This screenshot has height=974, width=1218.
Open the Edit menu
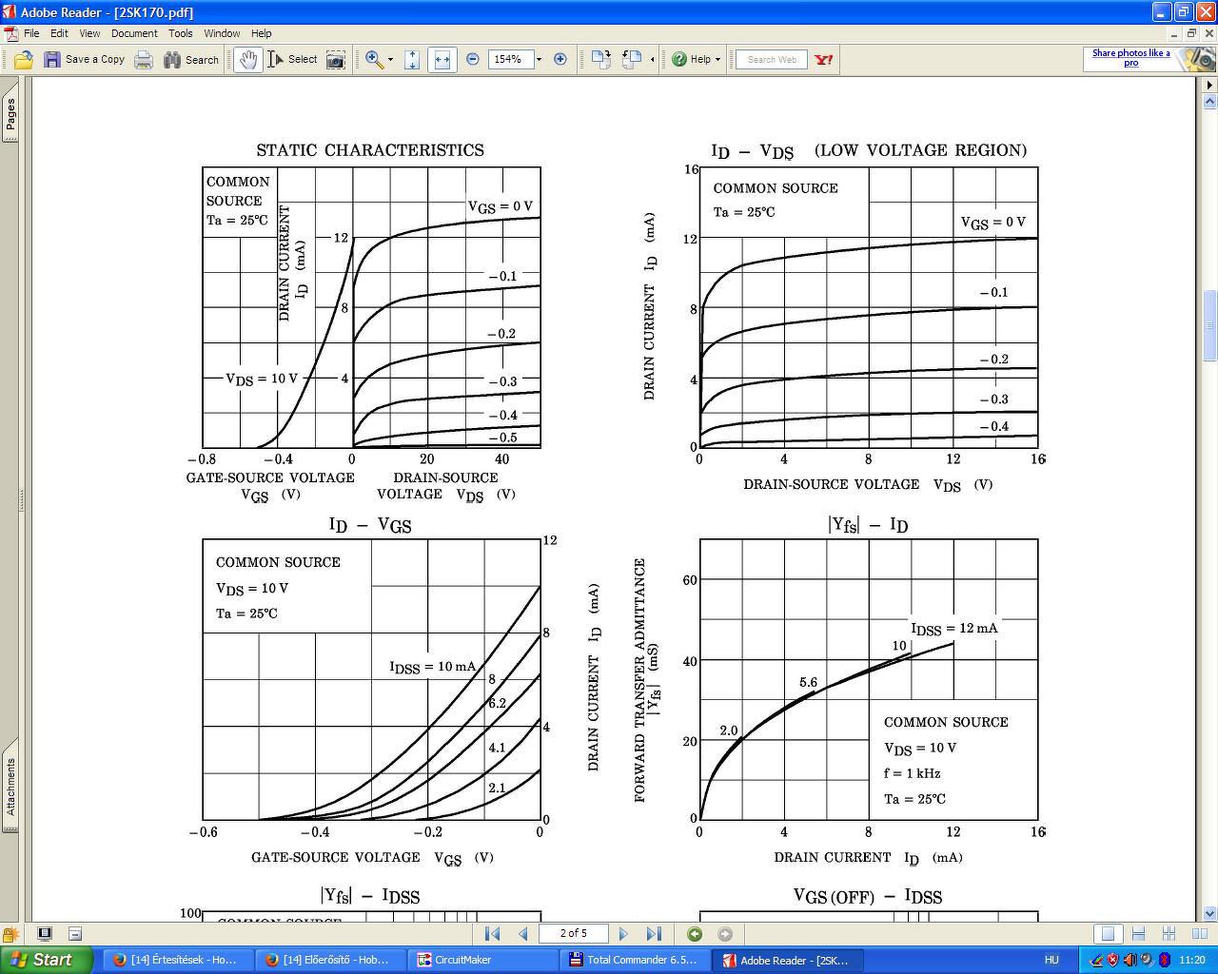(x=59, y=33)
